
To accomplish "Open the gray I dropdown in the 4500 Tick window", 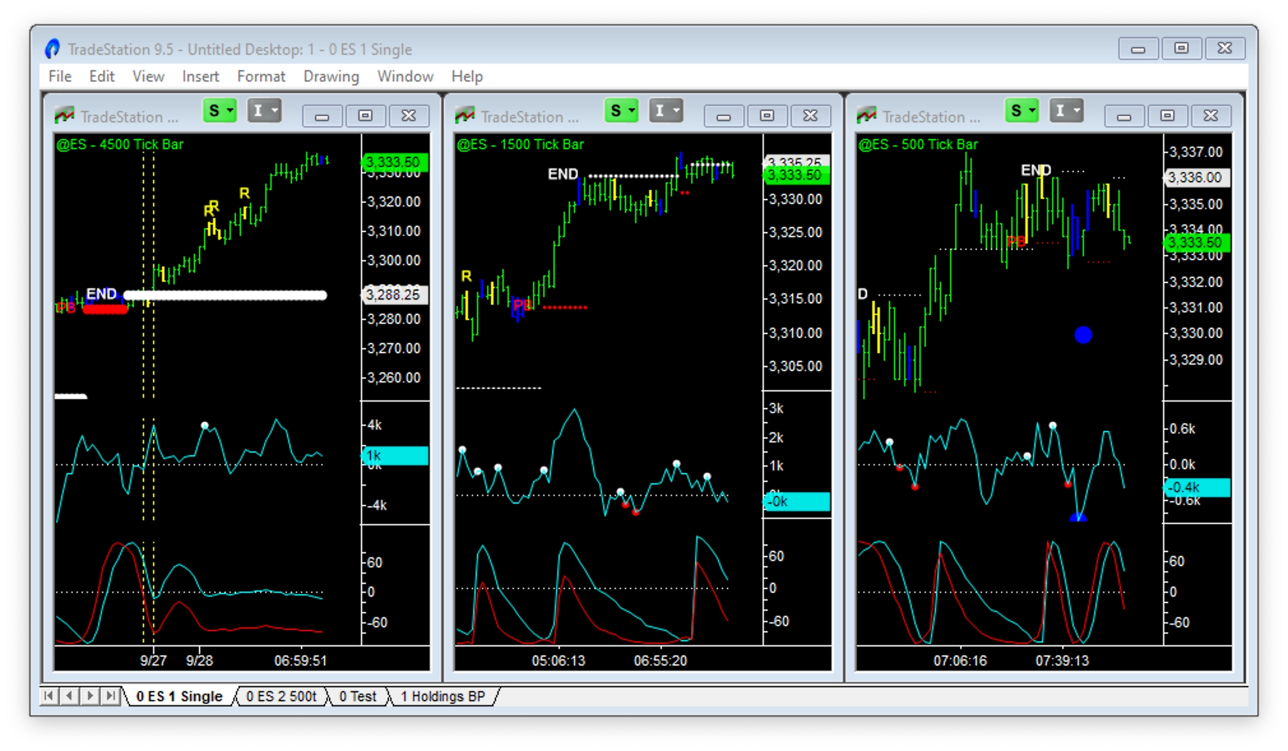I will tap(264, 111).
